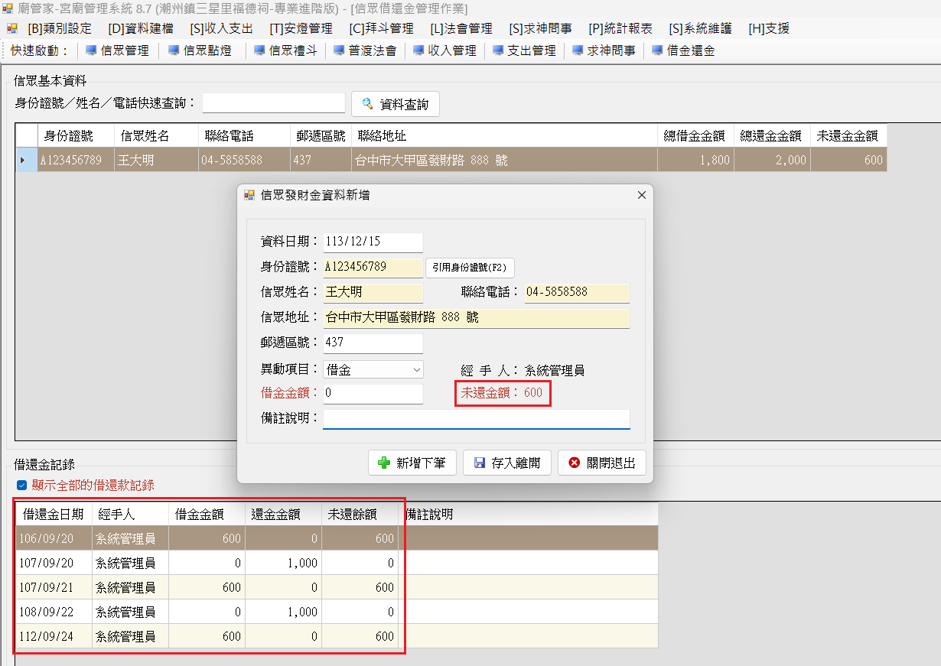The image size is (941, 666).
Task: Open the 求神問事 quick launch item
Action: coord(604,50)
